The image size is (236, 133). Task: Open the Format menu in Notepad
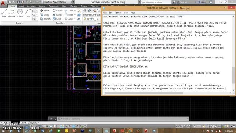tap(118, 13)
